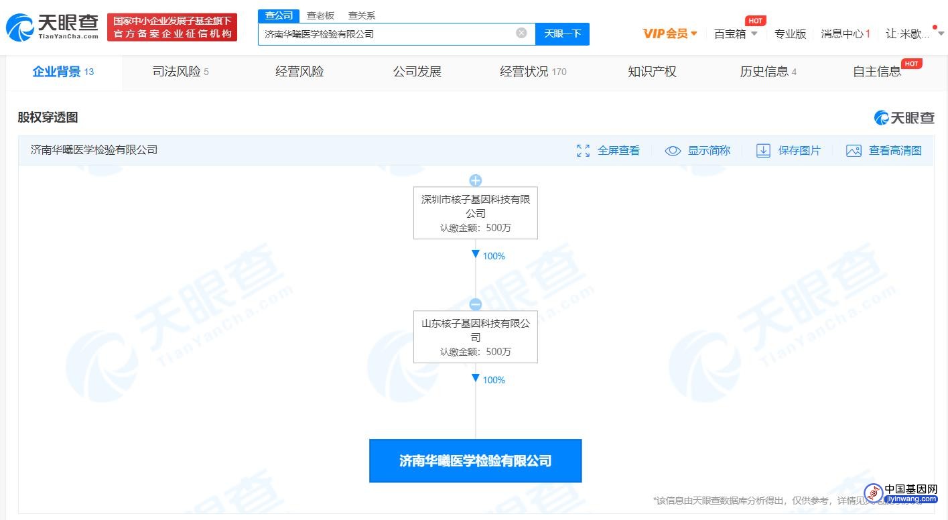Viewport: 948px width, 520px height.
Task: Click the 中国基因网 logo
Action: point(901,494)
